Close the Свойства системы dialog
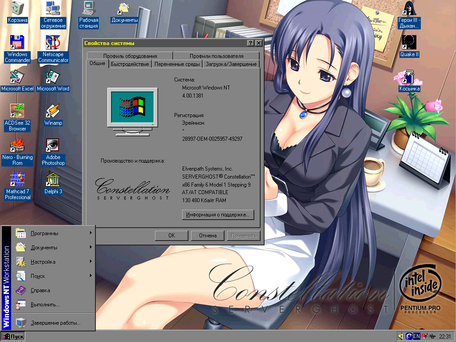The width and height of the screenshot is (456, 342). (x=259, y=43)
